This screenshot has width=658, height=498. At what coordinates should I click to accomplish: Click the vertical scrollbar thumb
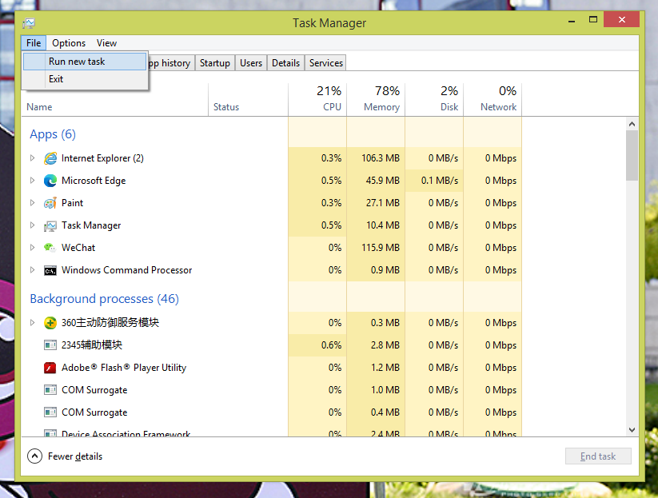(632, 155)
